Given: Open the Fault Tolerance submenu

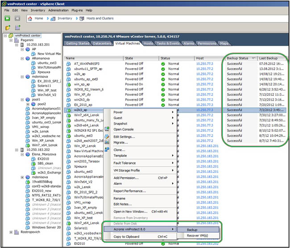Looking at the screenshot, I should [143, 163].
